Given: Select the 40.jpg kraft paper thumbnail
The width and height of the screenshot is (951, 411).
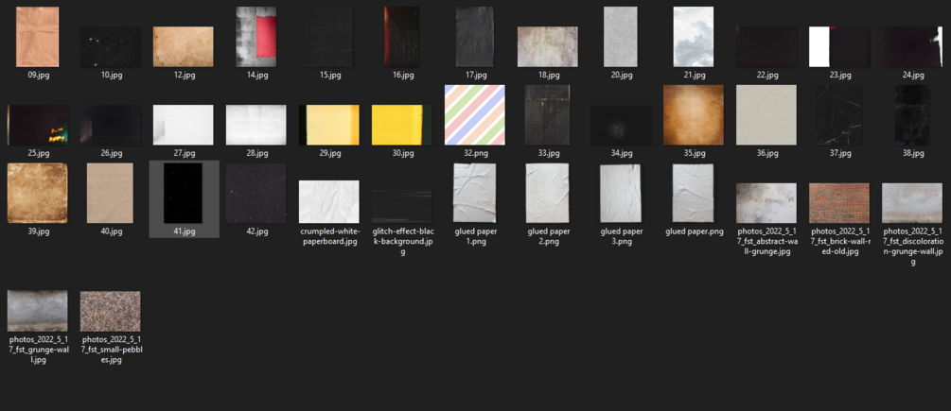Looking at the screenshot, I should point(110,193).
